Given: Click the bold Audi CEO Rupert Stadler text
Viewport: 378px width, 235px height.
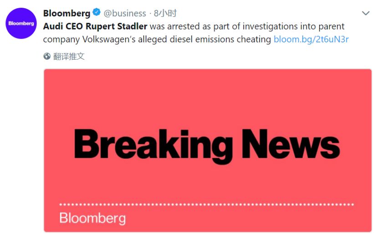Looking at the screenshot, I should [x=95, y=26].
